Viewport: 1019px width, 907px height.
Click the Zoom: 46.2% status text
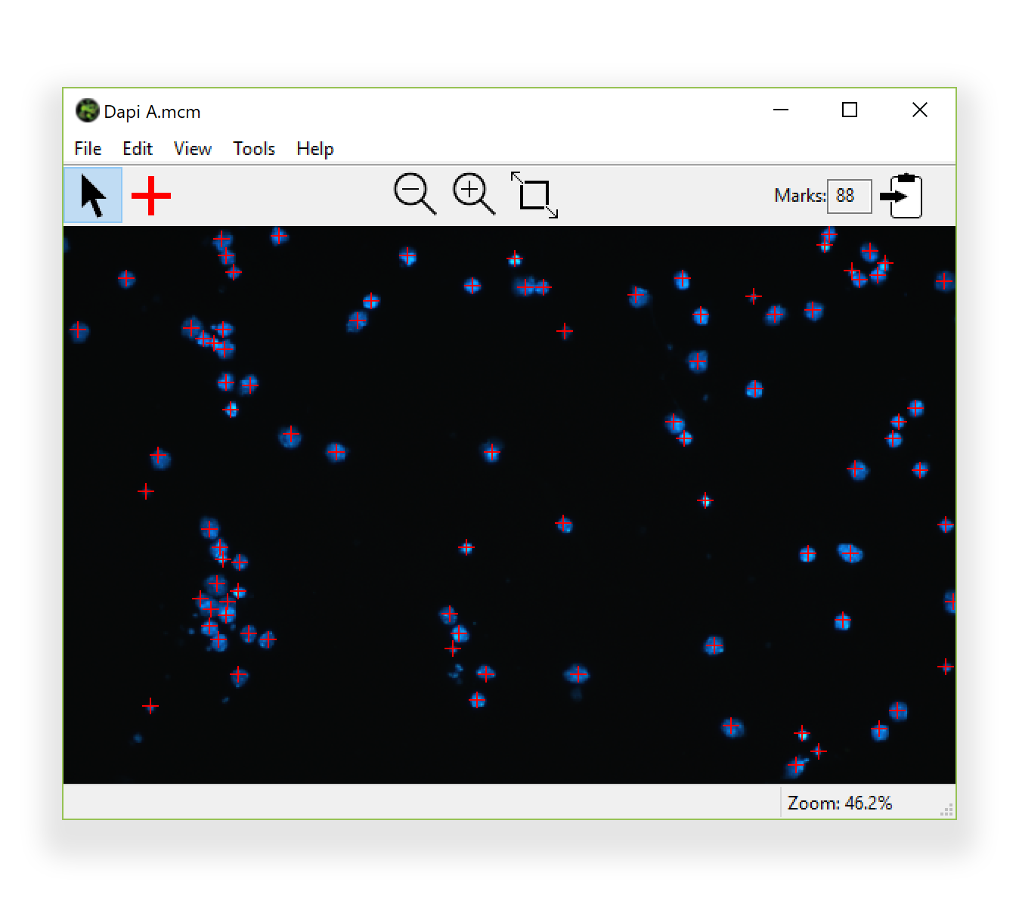click(x=840, y=803)
